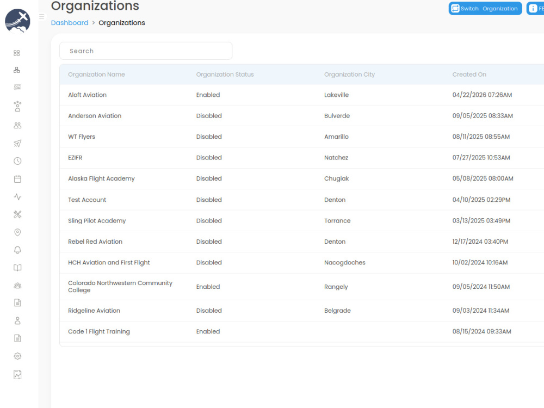Click the Nacogdoches city cell
Screen dimensions: 544x408
pos(345,263)
